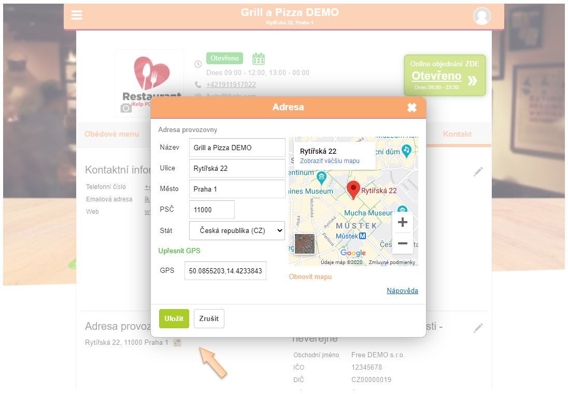Switch to the Kontakt tab

tap(457, 134)
